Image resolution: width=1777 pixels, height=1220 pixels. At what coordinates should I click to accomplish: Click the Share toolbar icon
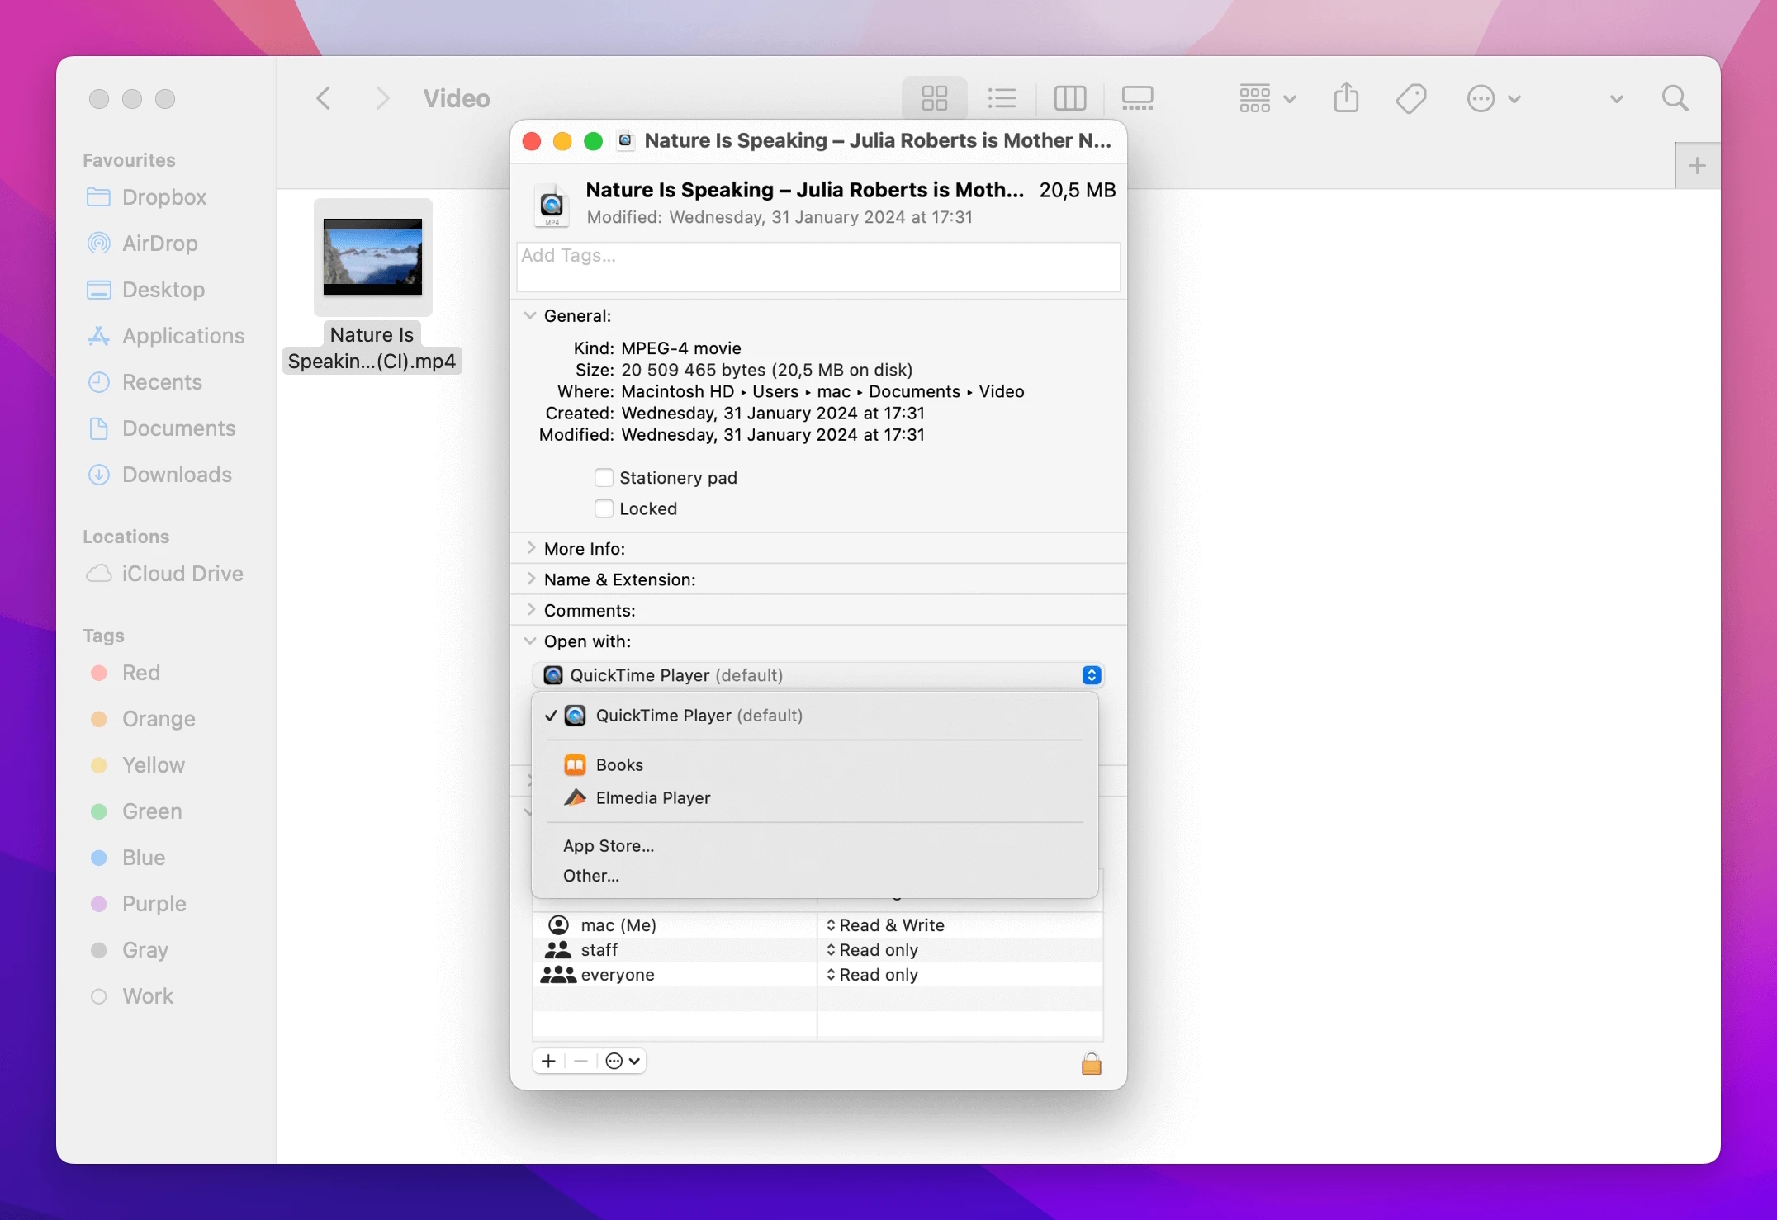1346,98
